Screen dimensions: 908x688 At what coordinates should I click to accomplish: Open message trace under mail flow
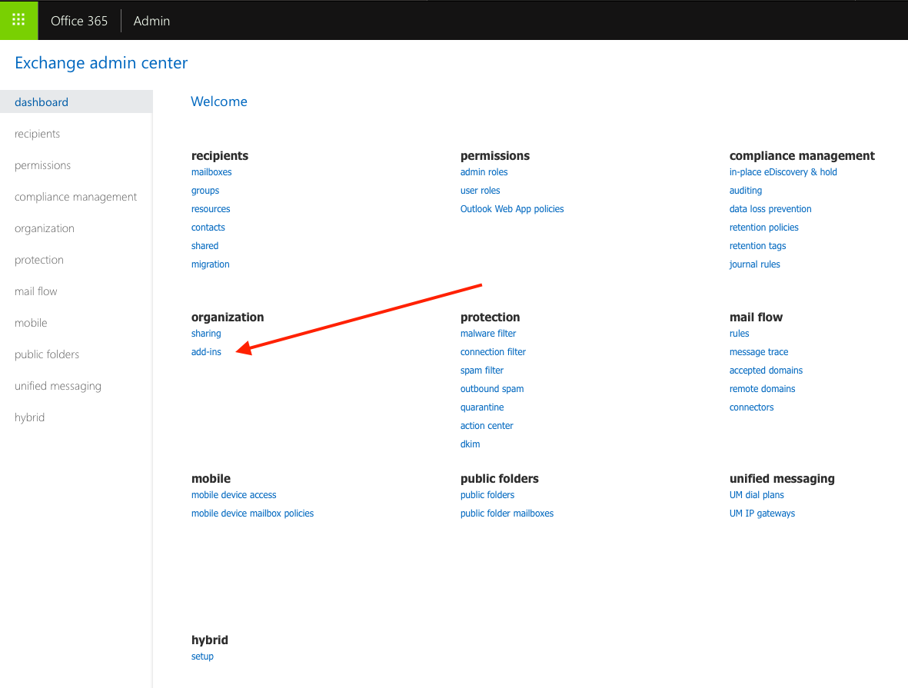click(759, 352)
